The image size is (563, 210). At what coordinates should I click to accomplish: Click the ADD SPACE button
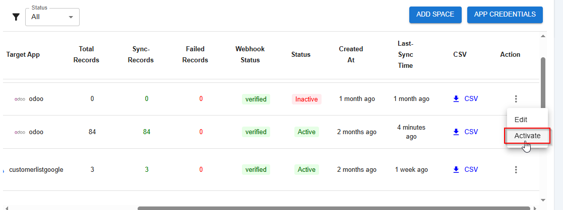435,15
